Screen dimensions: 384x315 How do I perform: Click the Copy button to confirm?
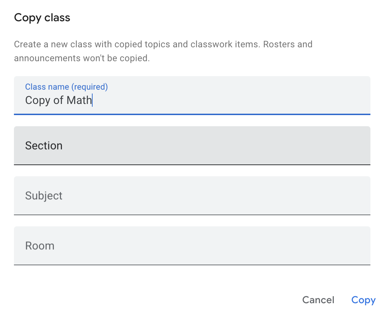[x=363, y=300]
